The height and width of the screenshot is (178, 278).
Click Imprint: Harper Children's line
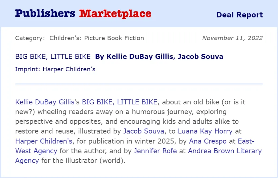tap(55, 69)
